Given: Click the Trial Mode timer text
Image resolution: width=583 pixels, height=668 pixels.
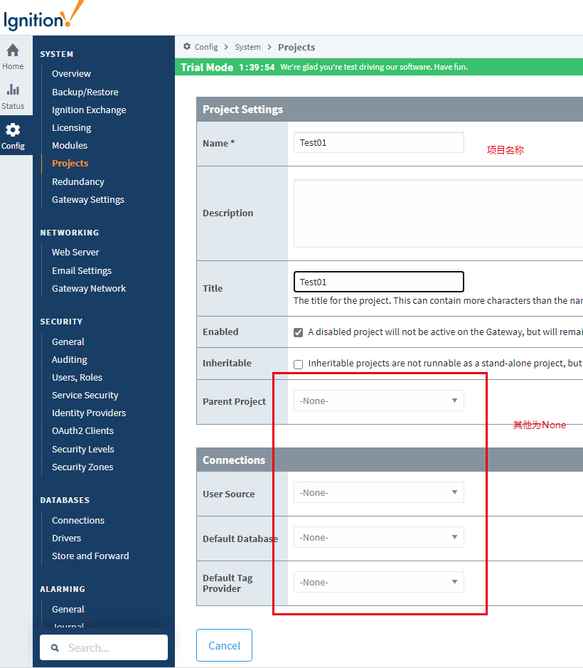Looking at the screenshot, I should [x=257, y=68].
